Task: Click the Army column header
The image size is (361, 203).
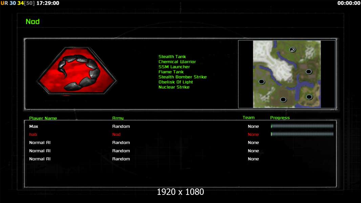Action: pyautogui.click(x=118, y=118)
